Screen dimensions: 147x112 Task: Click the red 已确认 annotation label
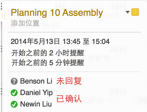(x=69, y=99)
